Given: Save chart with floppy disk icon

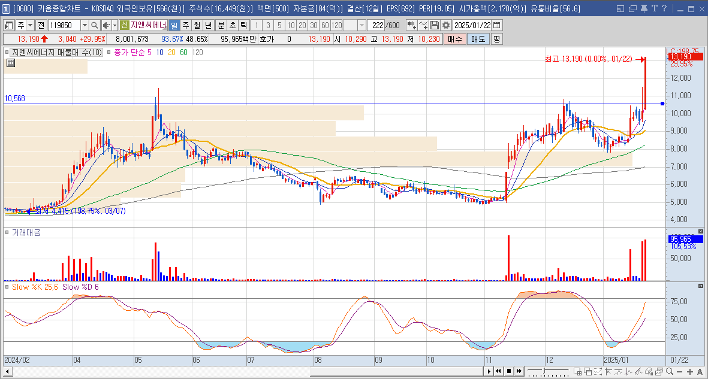Looking at the screenshot, I should pos(435,25).
